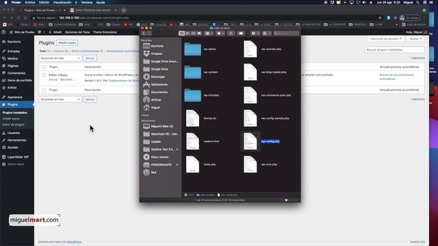Open Aplicaciones in Finder sidebar
This screenshot has height=246, width=438.
click(x=159, y=84)
